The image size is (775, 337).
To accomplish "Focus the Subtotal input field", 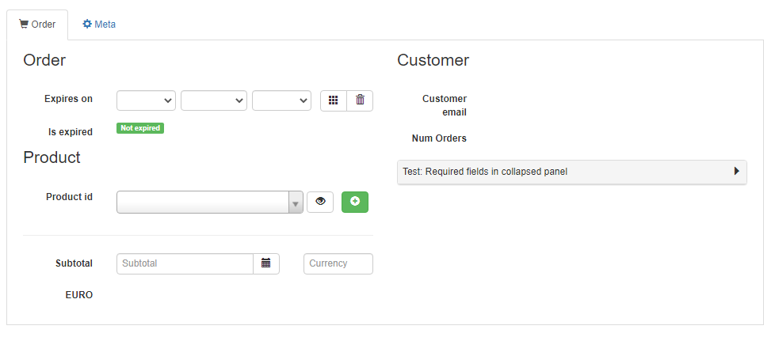I will [x=185, y=263].
